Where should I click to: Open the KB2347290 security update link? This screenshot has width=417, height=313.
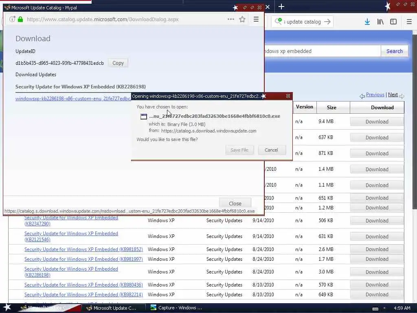71,220
